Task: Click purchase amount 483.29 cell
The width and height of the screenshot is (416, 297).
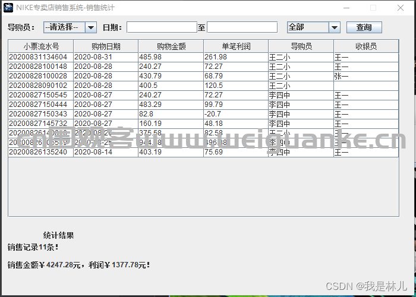Action: pyautogui.click(x=171, y=105)
